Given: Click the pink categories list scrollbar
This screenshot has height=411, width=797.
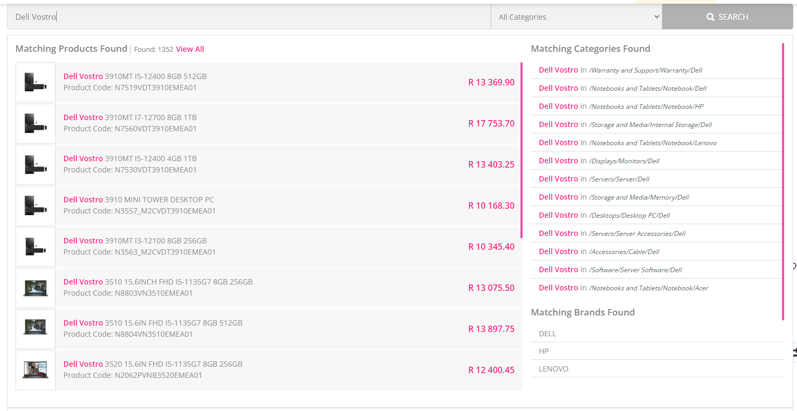Looking at the screenshot, I should (783, 181).
